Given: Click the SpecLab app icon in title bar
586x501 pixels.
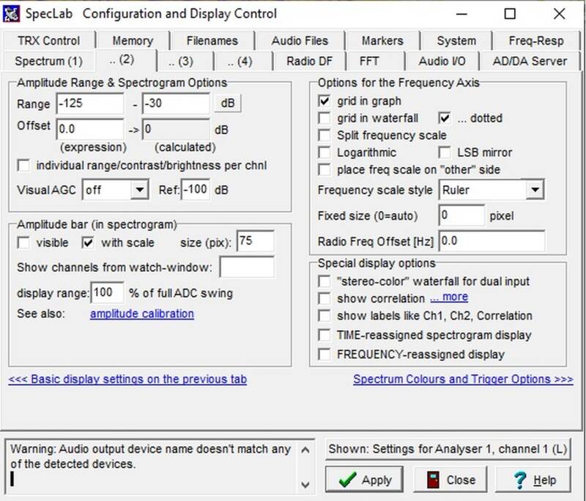Looking at the screenshot, I should (x=11, y=14).
